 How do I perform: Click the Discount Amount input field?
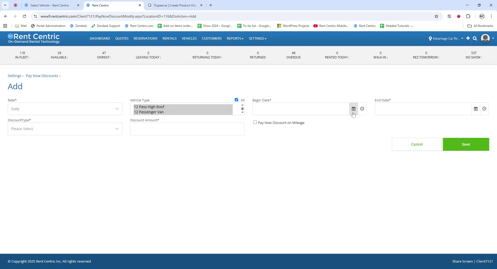[187, 129]
